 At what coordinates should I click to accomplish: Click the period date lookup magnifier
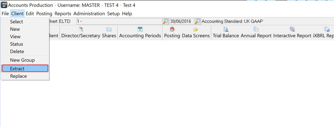[198, 21]
